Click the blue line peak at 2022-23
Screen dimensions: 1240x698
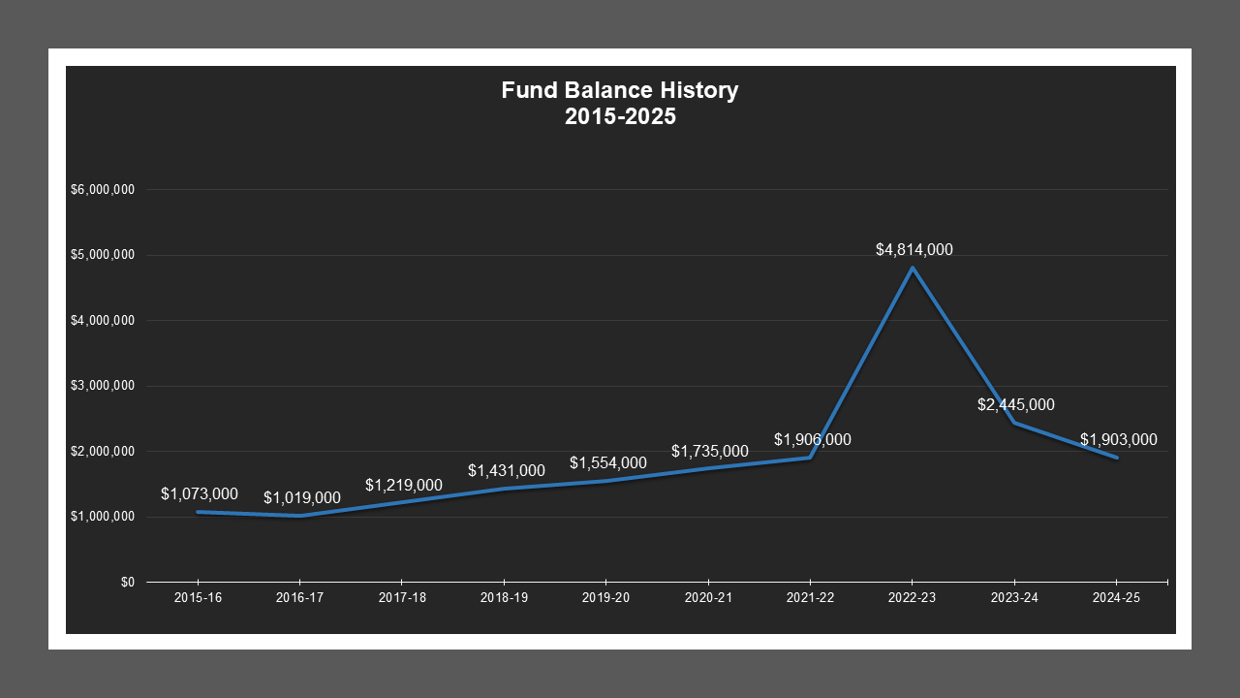[913, 268]
